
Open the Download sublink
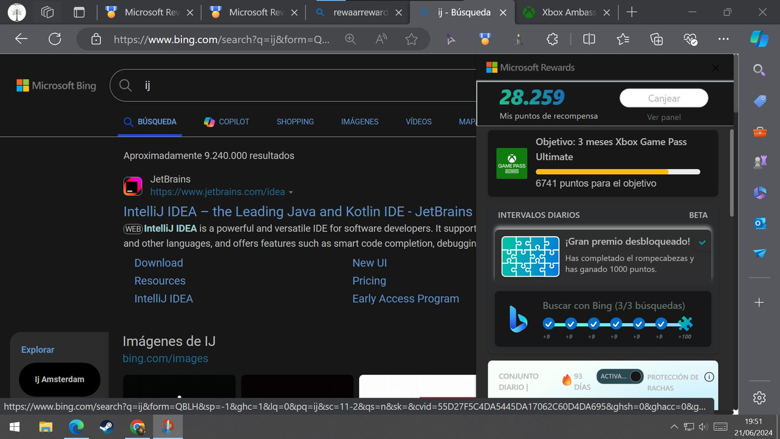[158, 263]
